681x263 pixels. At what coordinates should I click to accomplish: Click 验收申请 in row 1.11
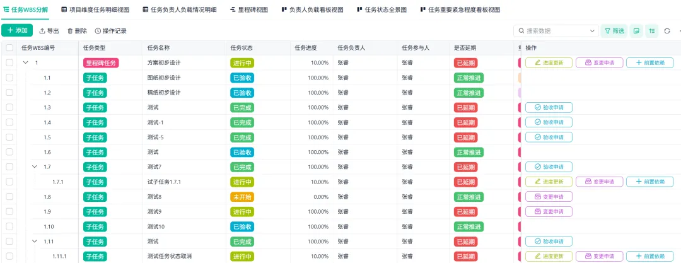pyautogui.click(x=549, y=242)
